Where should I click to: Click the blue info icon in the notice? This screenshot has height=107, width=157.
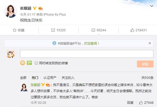[x=54, y=43]
